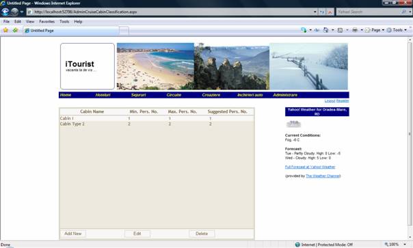Select the Croaziere navigation item
The width and height of the screenshot is (413, 248).
coord(211,95)
